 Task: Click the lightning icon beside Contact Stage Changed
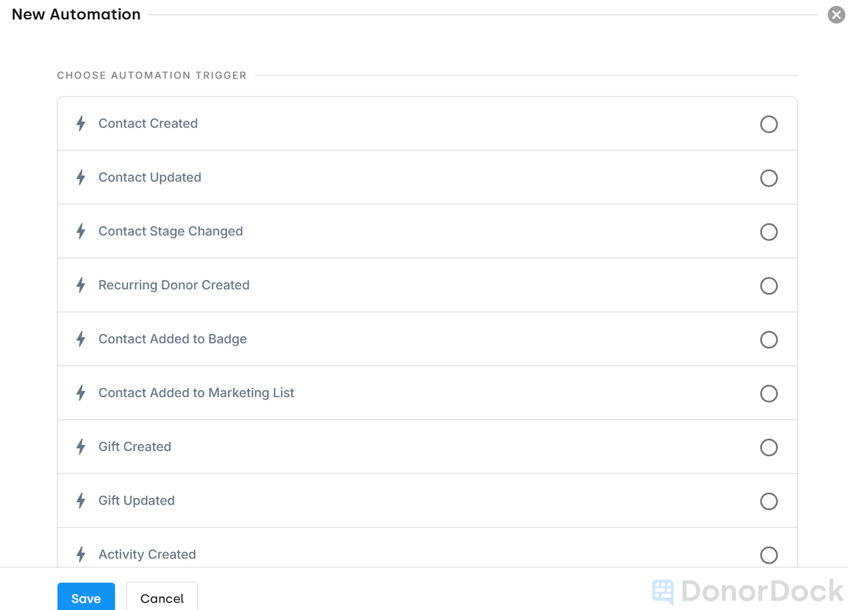[80, 231]
